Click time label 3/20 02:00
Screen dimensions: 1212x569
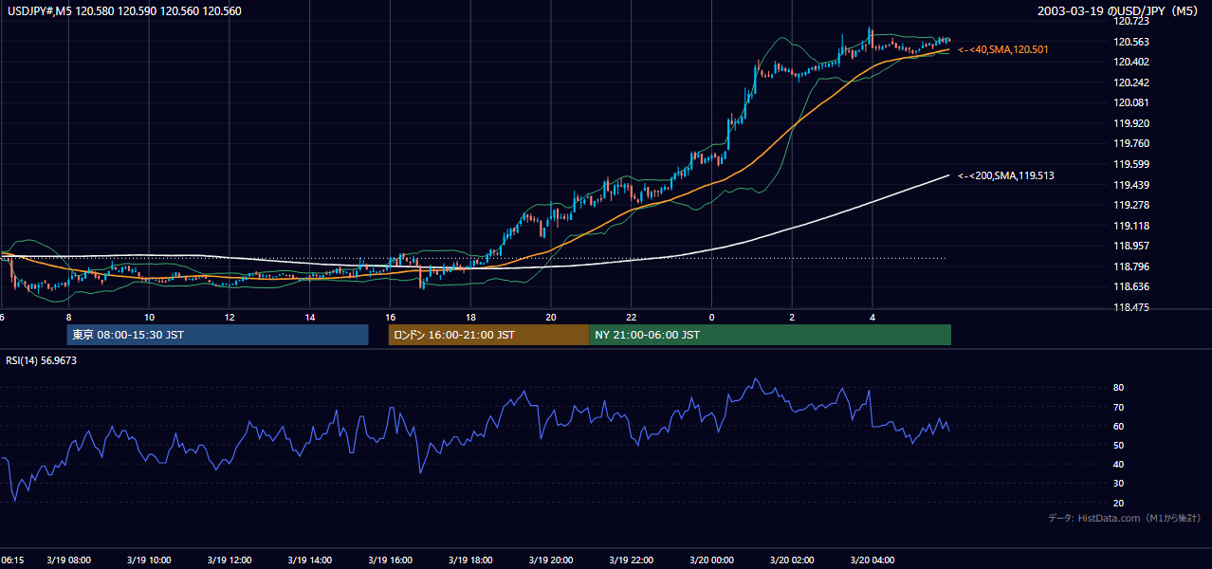[x=793, y=560]
